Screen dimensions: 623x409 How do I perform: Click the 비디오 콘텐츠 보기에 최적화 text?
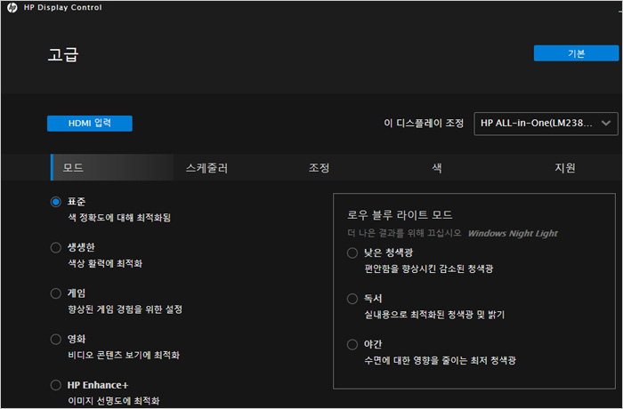(x=124, y=355)
